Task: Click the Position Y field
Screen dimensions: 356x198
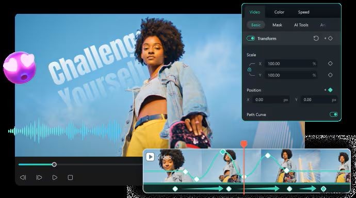Action: pos(319,100)
